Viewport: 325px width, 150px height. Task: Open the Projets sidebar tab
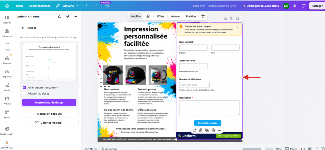tap(7, 101)
